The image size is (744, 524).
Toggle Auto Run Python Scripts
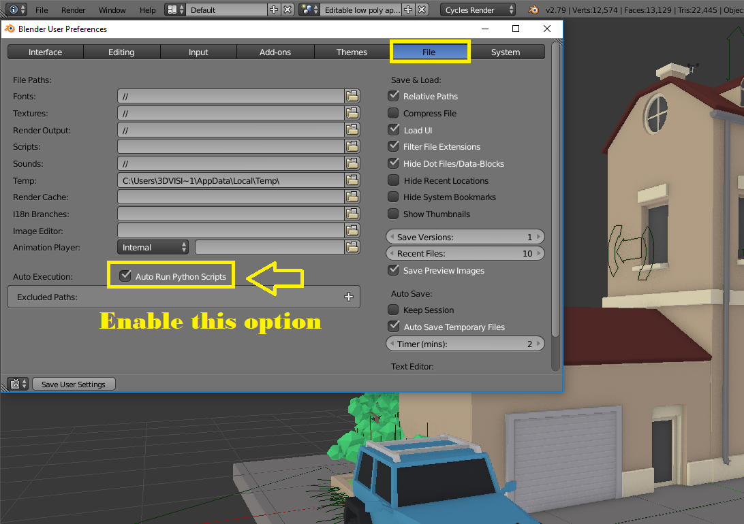[125, 276]
